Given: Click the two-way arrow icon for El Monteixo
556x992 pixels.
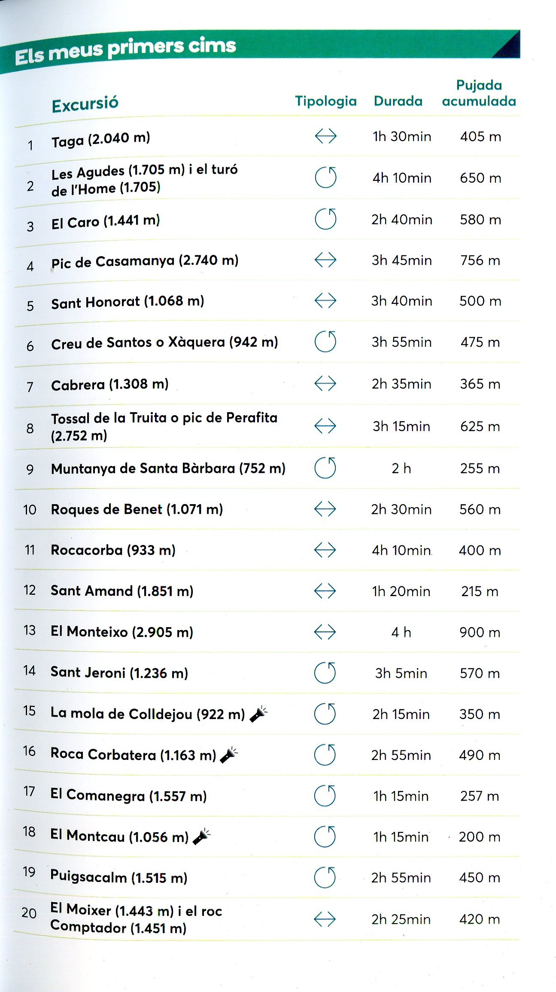Looking at the screenshot, I should pos(325,632).
